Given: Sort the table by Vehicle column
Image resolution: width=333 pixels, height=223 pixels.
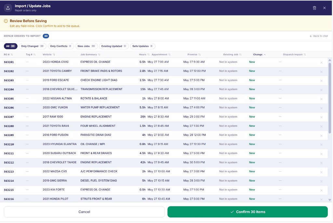Looking at the screenshot, I should (49, 55).
